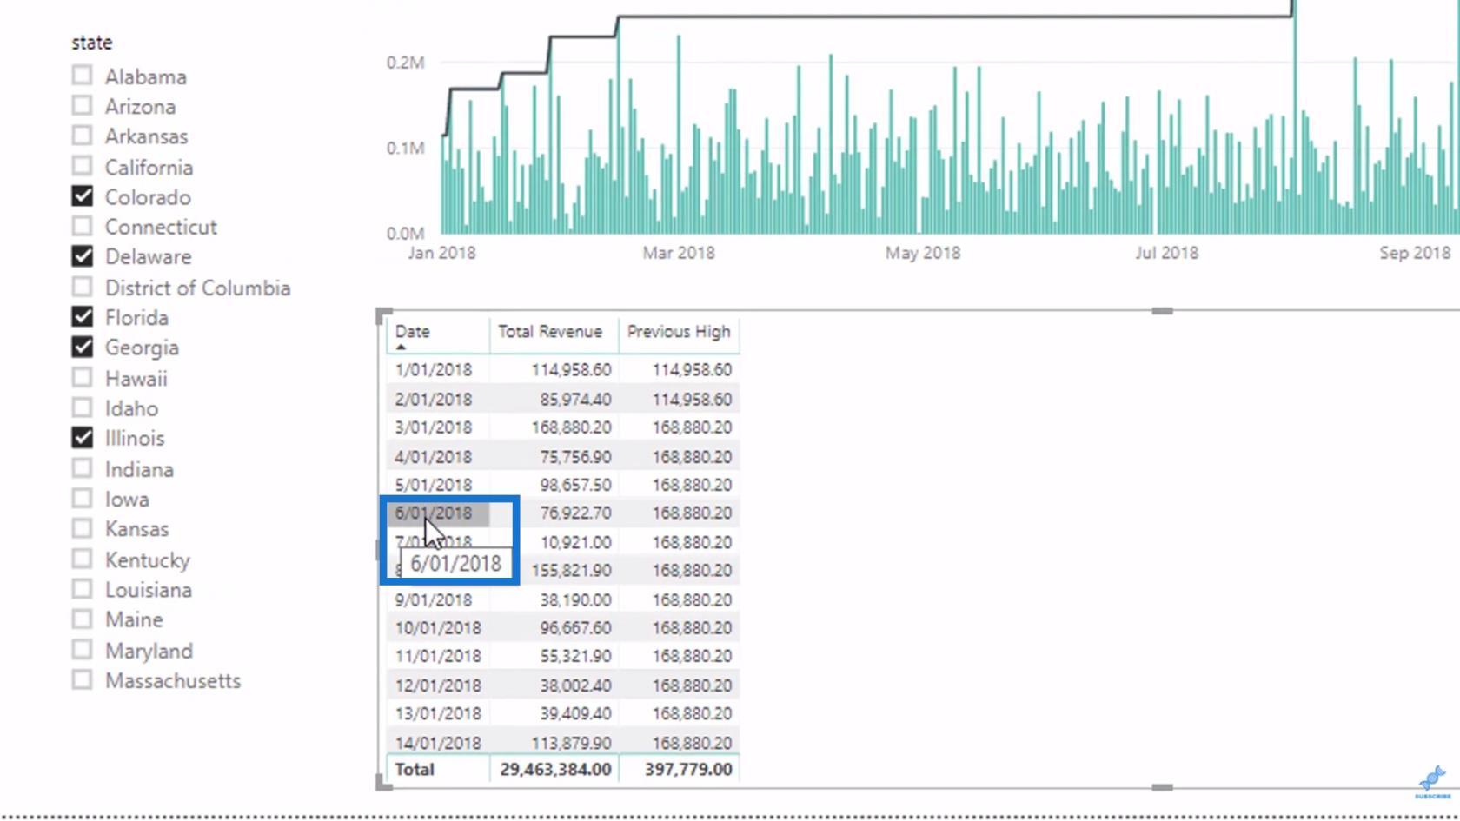Select the 5/01/2018 date cell
The image size is (1460, 821).
point(434,485)
